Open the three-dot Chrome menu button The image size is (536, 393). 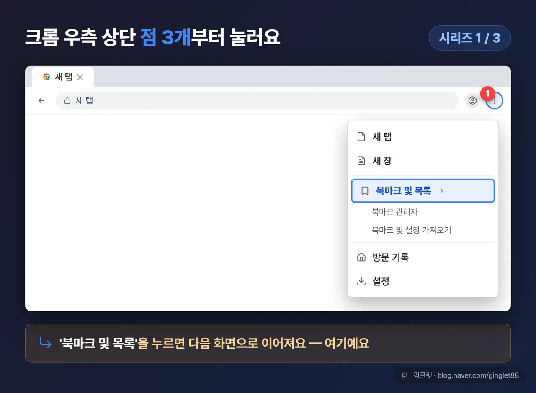pos(495,100)
